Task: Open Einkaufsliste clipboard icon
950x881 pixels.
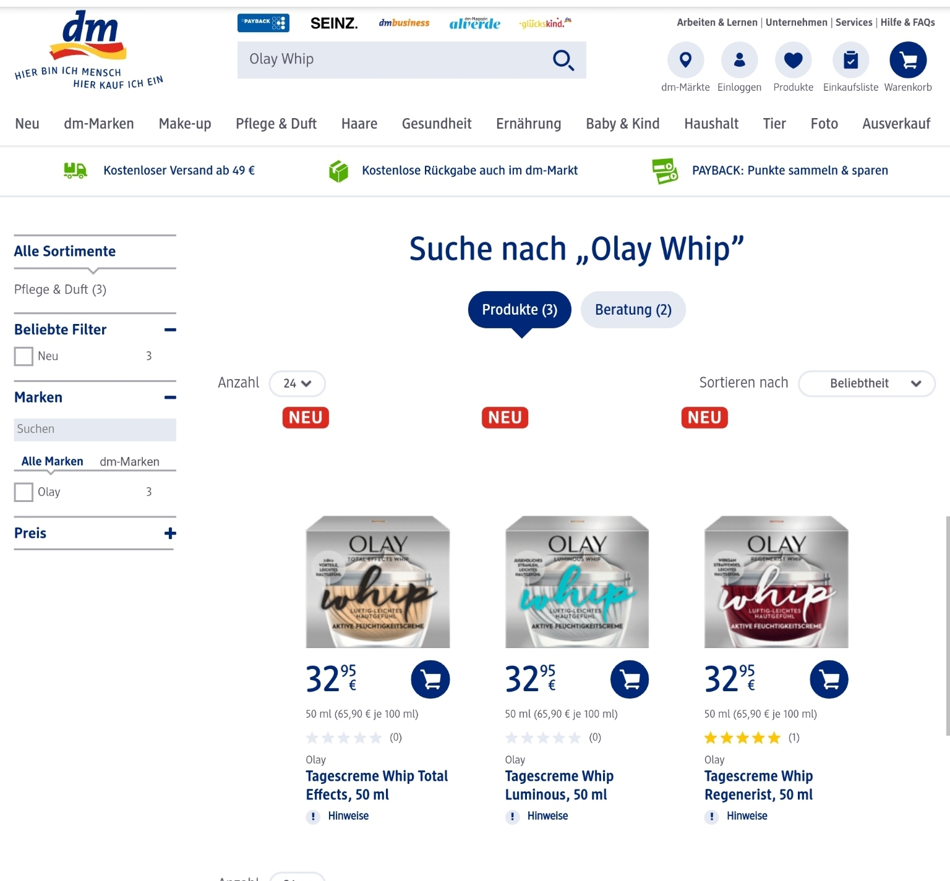Action: tap(850, 60)
